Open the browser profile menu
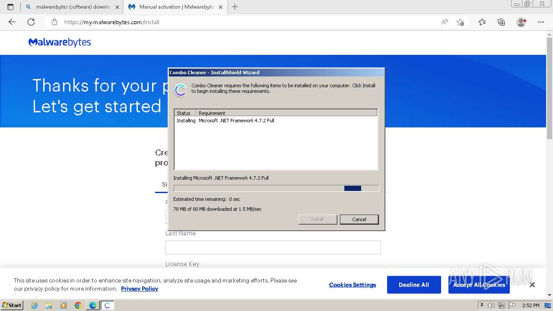The image size is (553, 311). pos(521,22)
